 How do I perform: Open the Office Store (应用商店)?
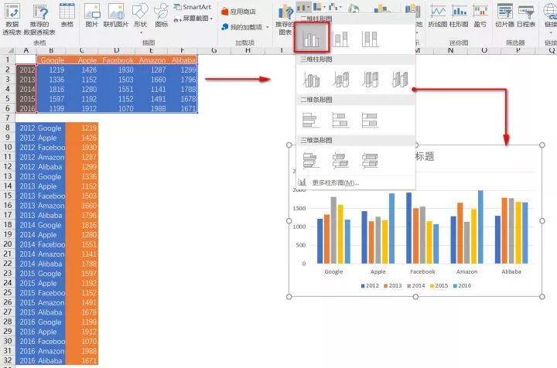coord(238,12)
